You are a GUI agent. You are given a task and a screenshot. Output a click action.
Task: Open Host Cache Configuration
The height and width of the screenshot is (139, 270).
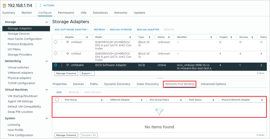click(25, 39)
